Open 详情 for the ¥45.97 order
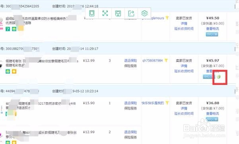239x144 pixels. (184, 66)
